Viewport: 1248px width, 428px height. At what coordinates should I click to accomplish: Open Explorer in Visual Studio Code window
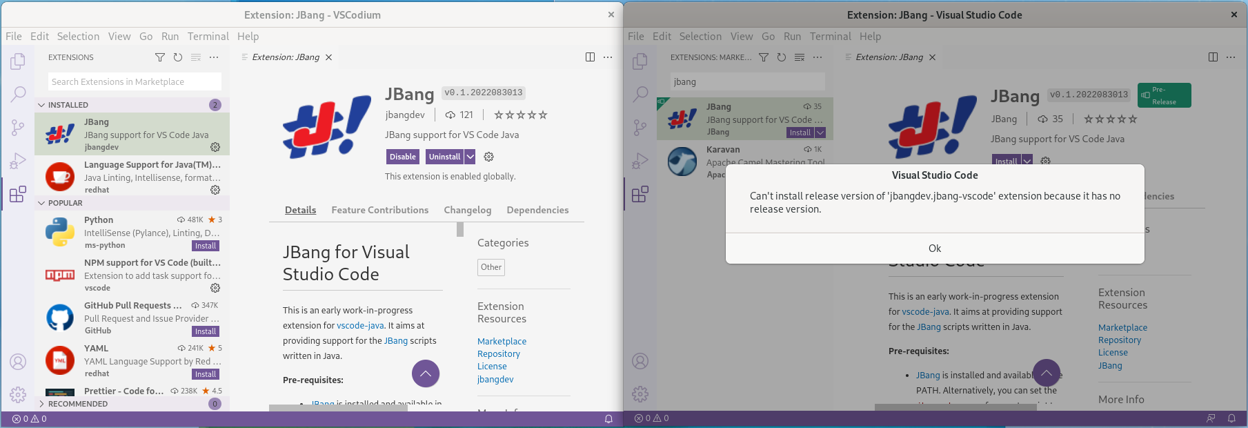coord(640,61)
